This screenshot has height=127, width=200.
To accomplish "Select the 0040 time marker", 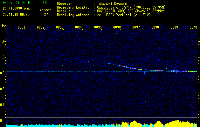I will 193,28.
